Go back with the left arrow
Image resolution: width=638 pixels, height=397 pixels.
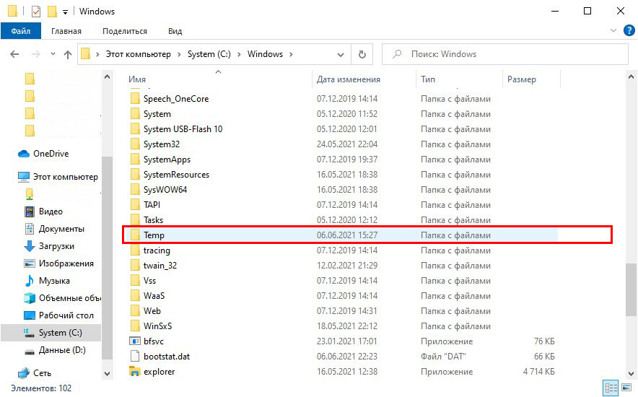pos(14,54)
